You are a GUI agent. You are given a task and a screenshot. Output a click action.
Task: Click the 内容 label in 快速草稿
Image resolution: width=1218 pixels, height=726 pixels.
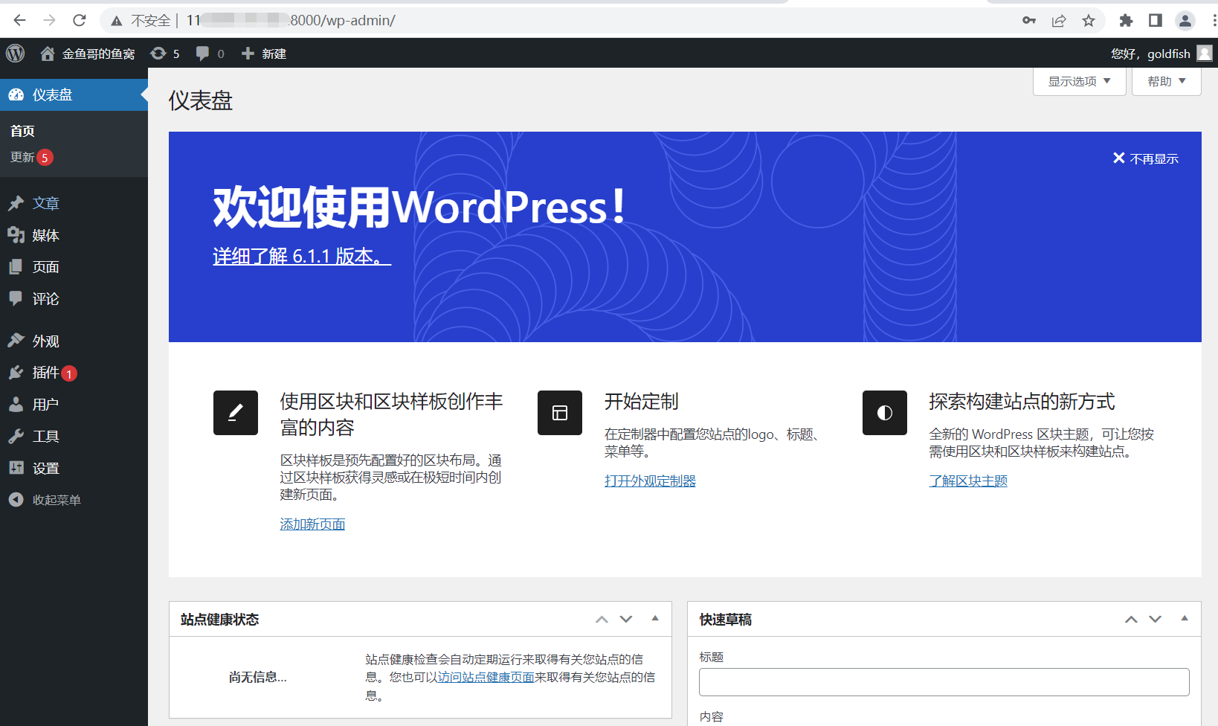(711, 716)
